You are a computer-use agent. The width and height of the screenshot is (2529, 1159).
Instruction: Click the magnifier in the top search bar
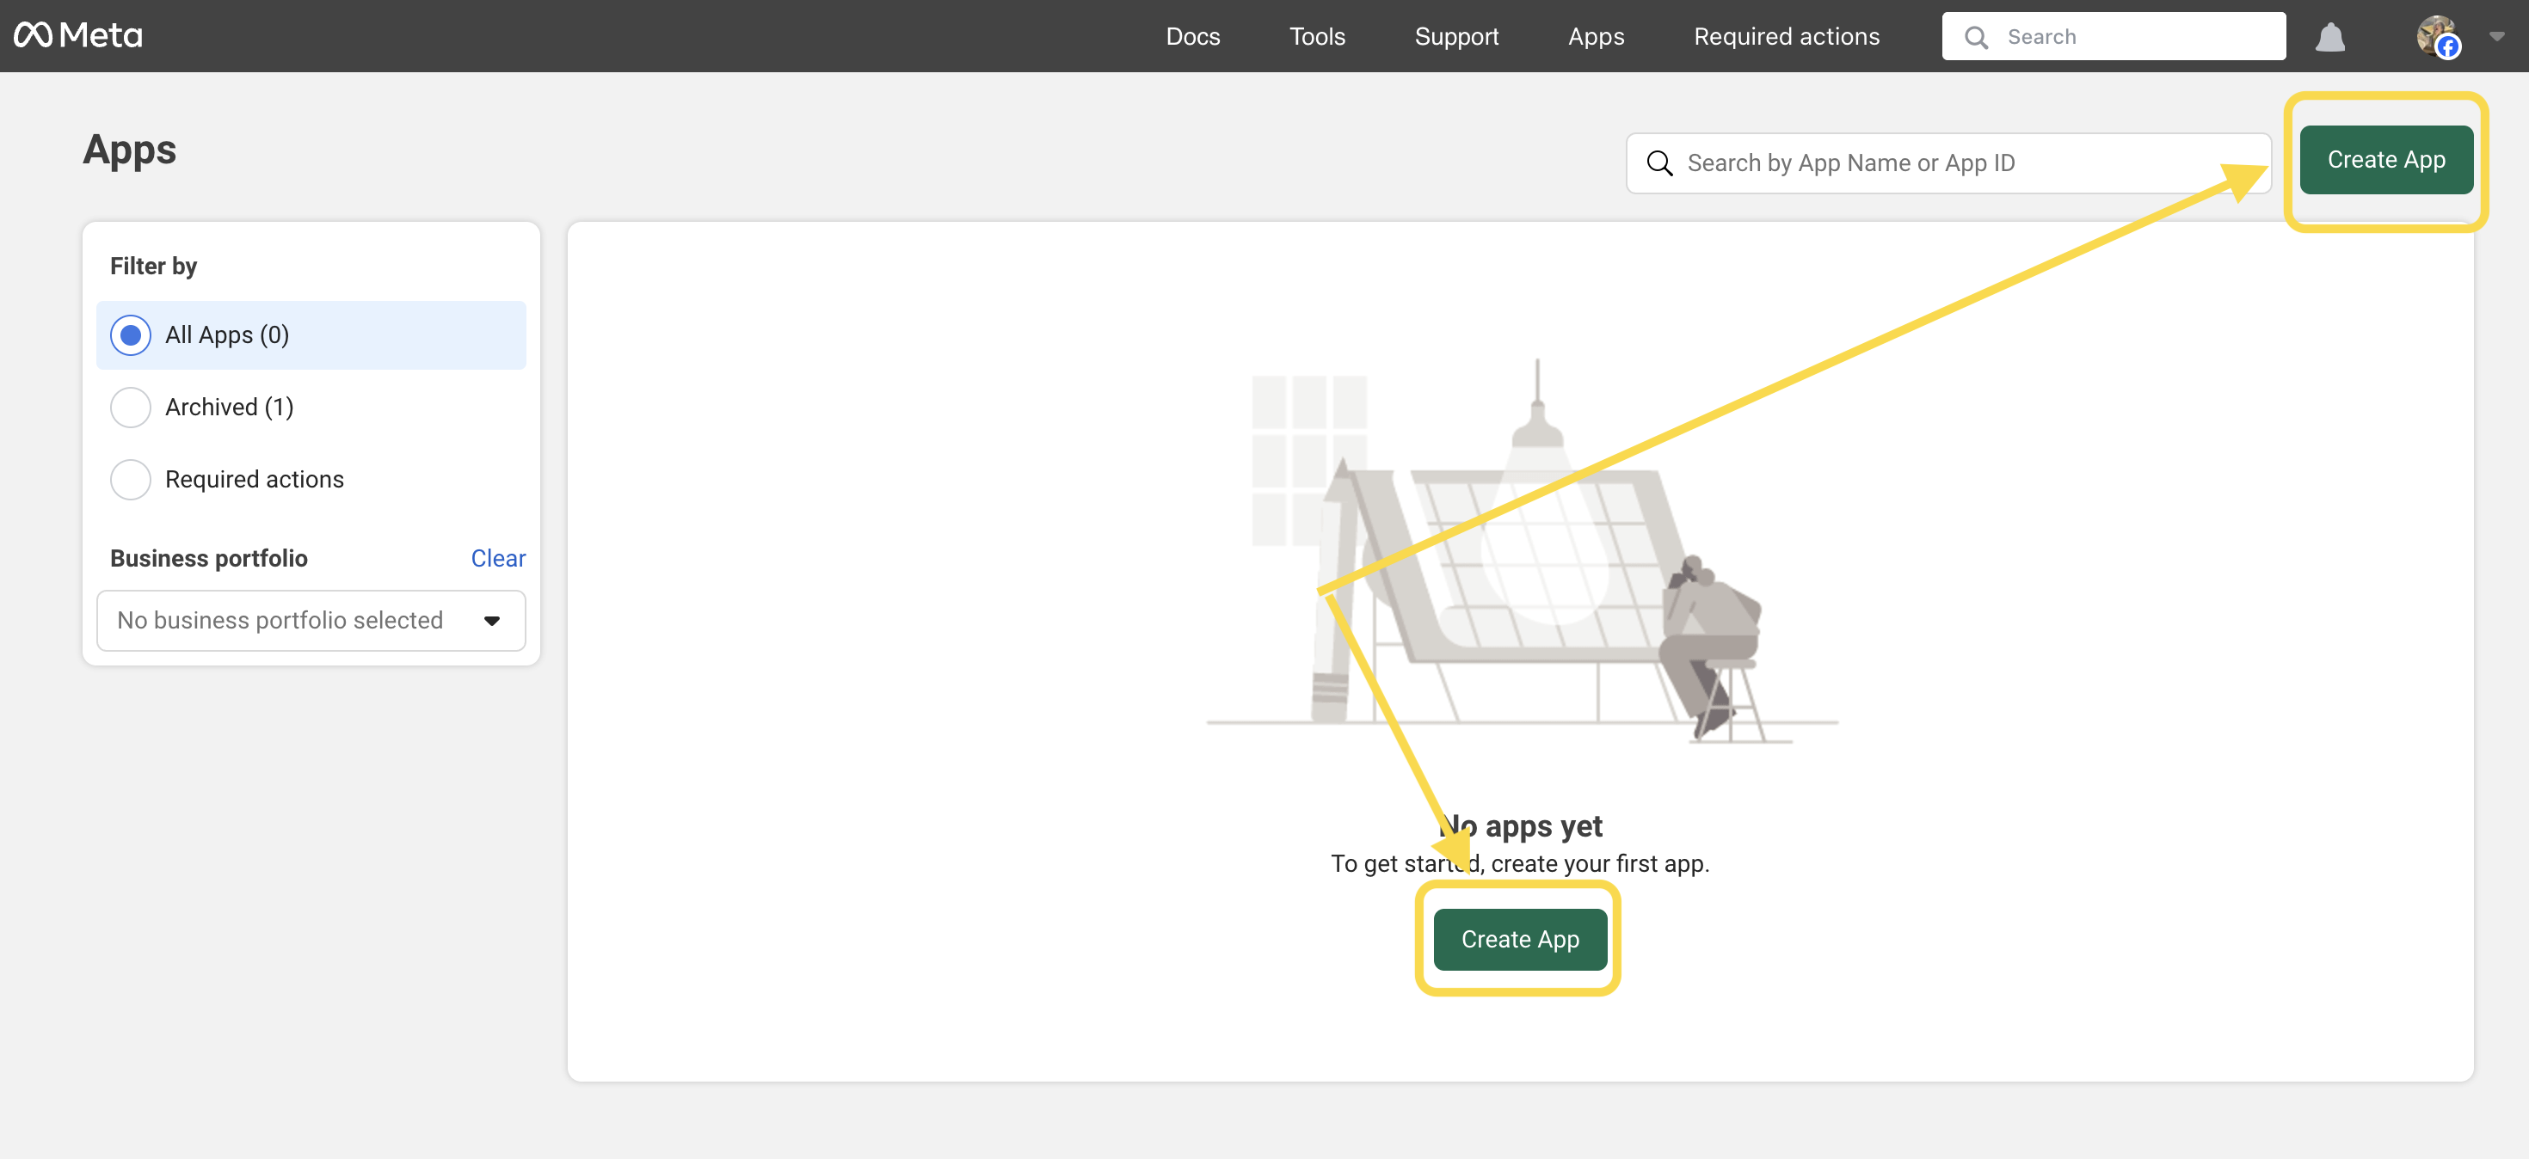coord(1978,36)
